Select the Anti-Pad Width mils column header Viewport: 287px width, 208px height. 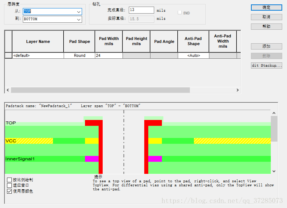[223, 41]
